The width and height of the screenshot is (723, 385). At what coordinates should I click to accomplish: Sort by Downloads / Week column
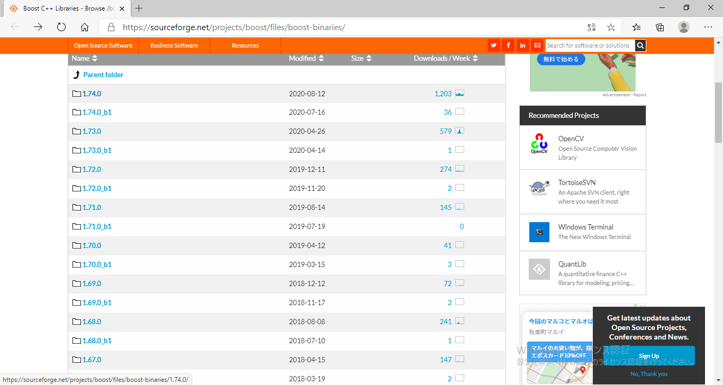(445, 59)
